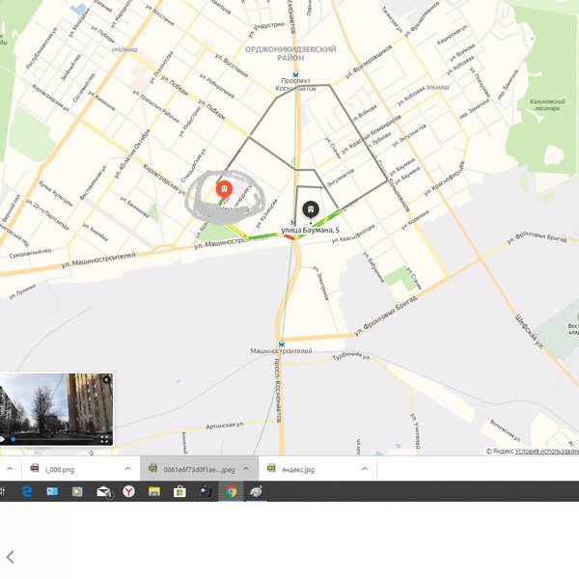Expand options for i_006.png download

[127, 469]
